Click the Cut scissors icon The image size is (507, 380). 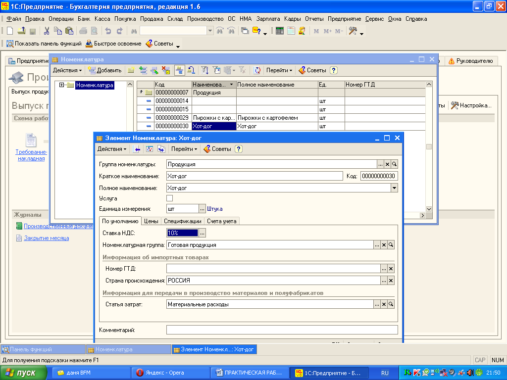47,31
